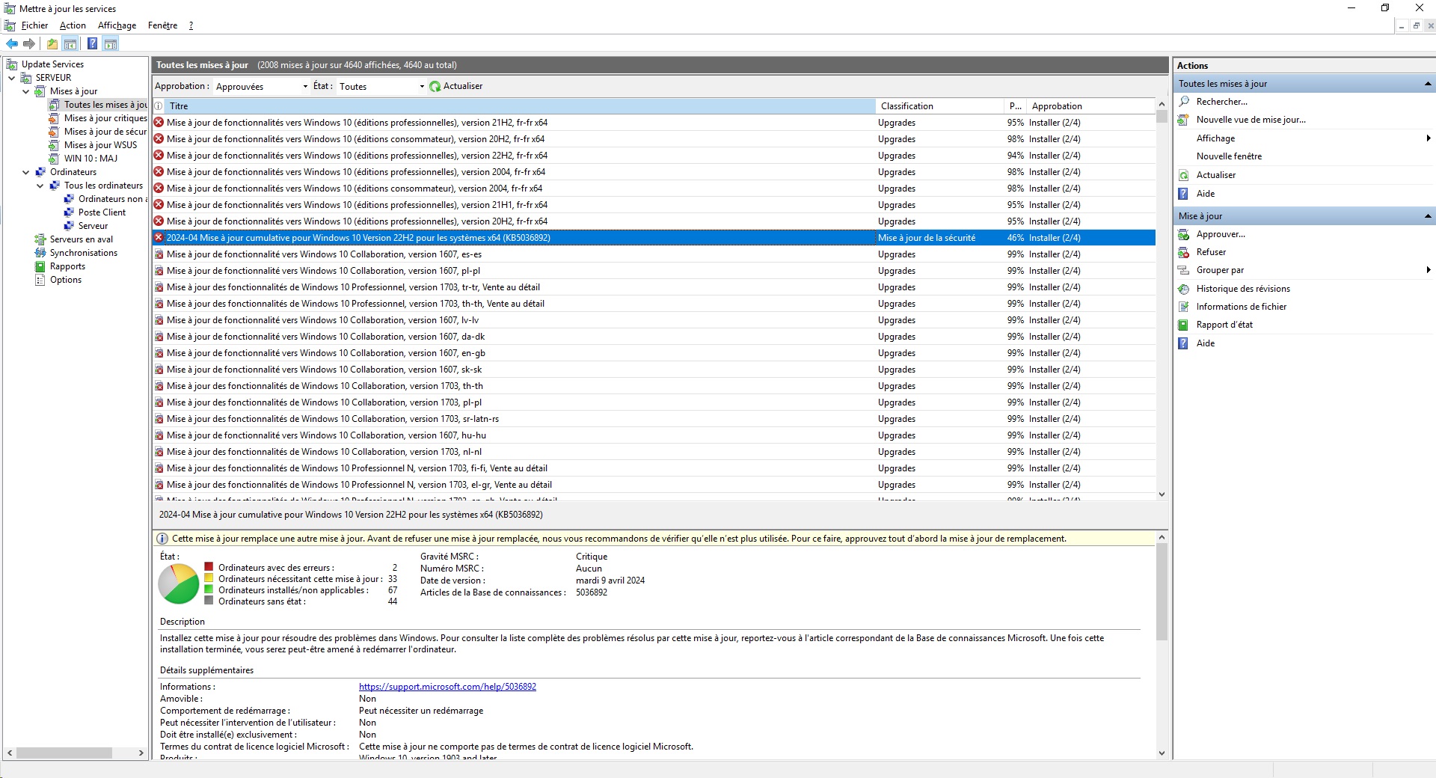Select the update row version 1607, hu-hu
This screenshot has width=1436, height=778.
tap(654, 435)
